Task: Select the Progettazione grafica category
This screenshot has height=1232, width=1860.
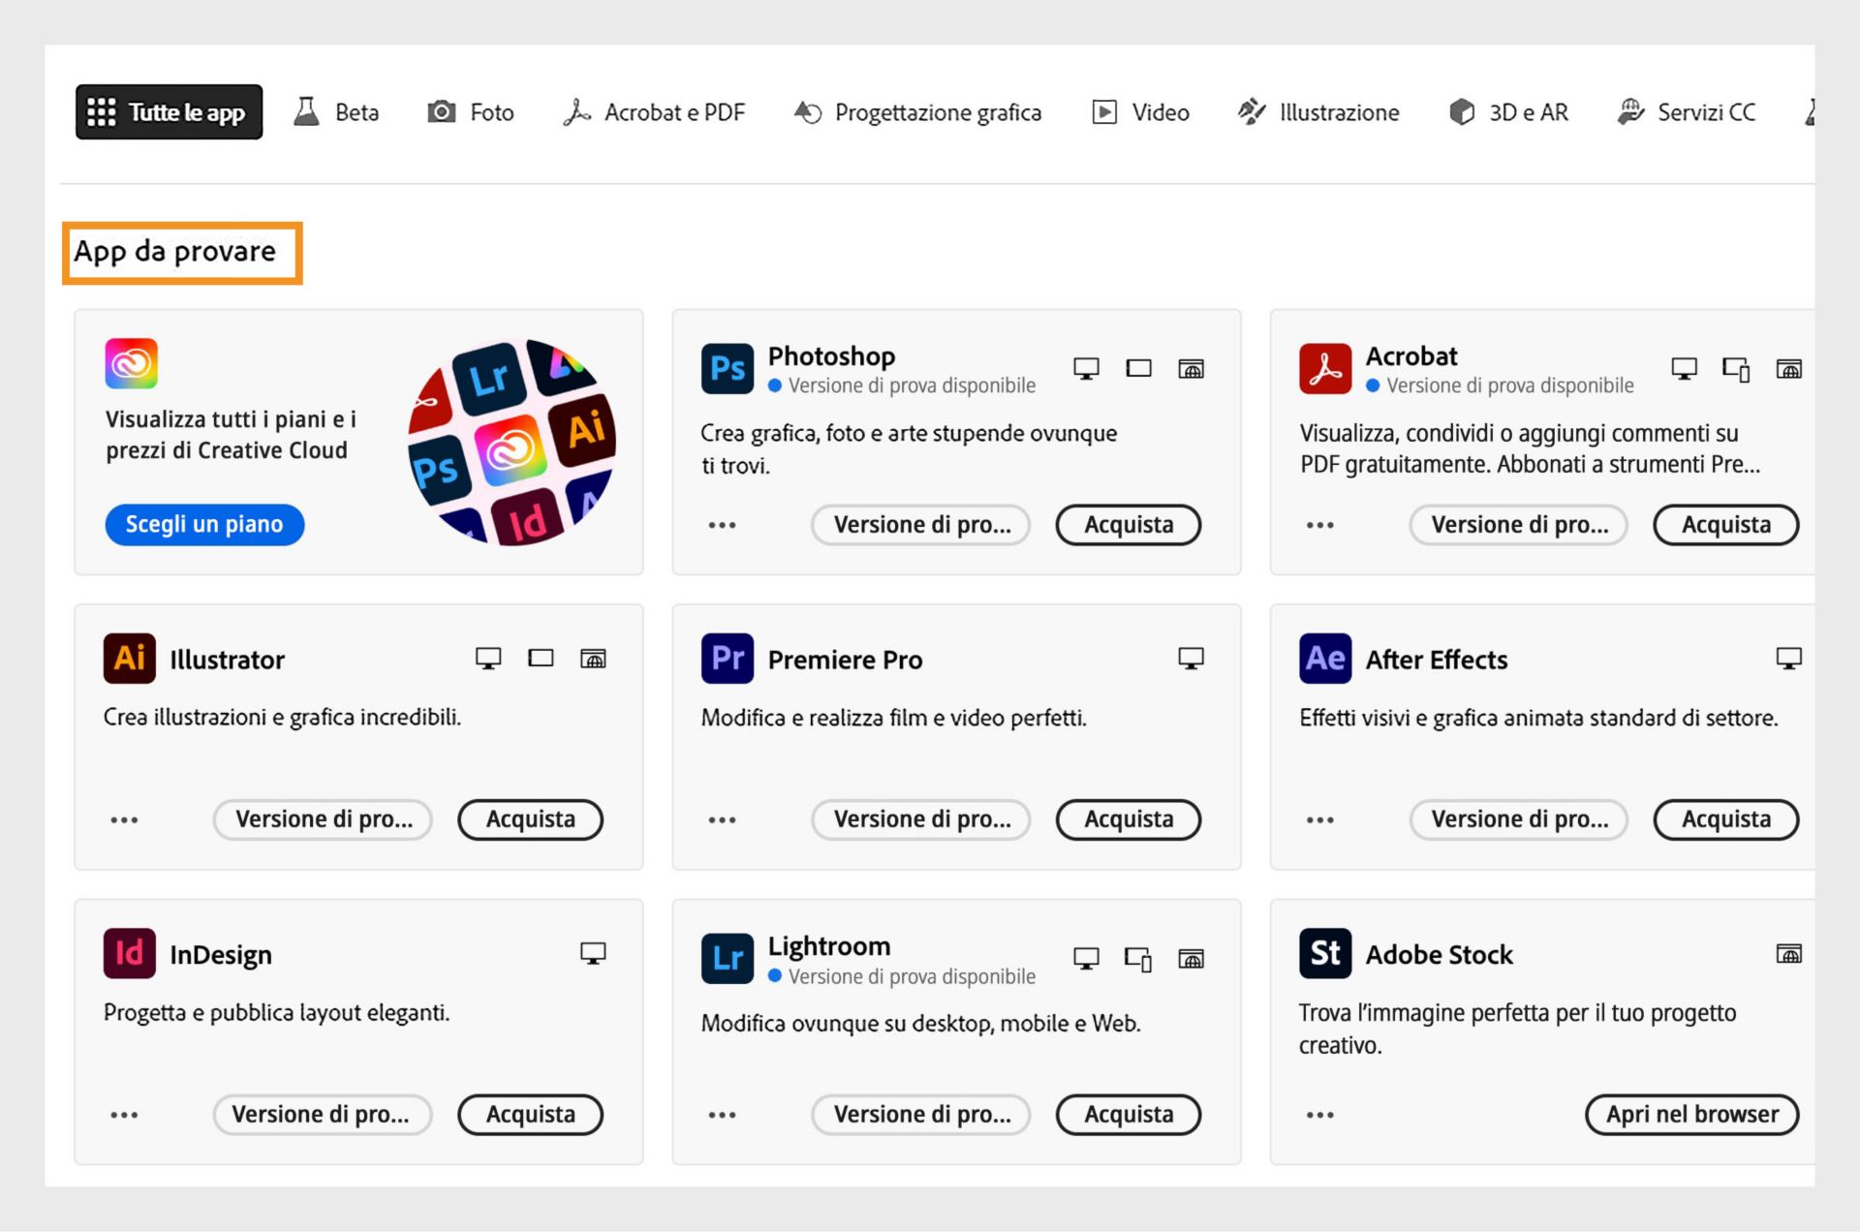Action: (x=917, y=112)
